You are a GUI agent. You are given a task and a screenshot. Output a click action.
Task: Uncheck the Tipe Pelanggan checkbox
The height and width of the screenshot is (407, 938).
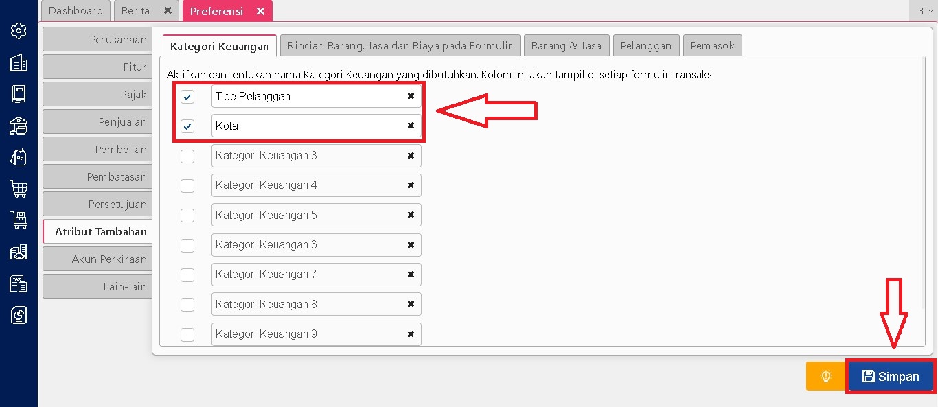(x=187, y=97)
